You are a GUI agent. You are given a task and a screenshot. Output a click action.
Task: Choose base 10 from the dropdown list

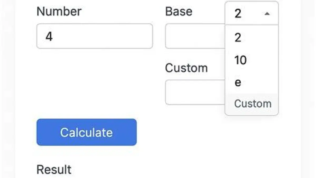tap(240, 60)
